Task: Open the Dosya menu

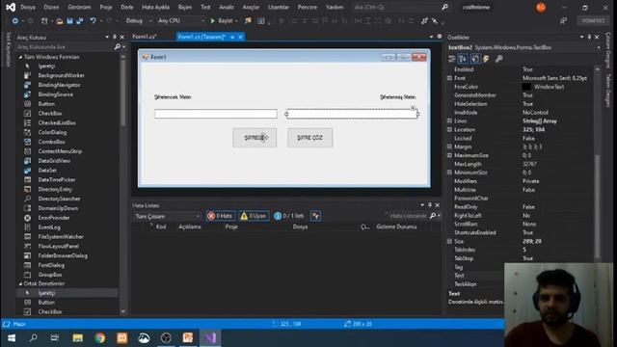Action: [28, 7]
